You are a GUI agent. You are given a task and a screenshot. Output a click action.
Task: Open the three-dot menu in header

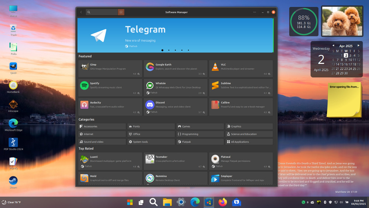(255, 12)
